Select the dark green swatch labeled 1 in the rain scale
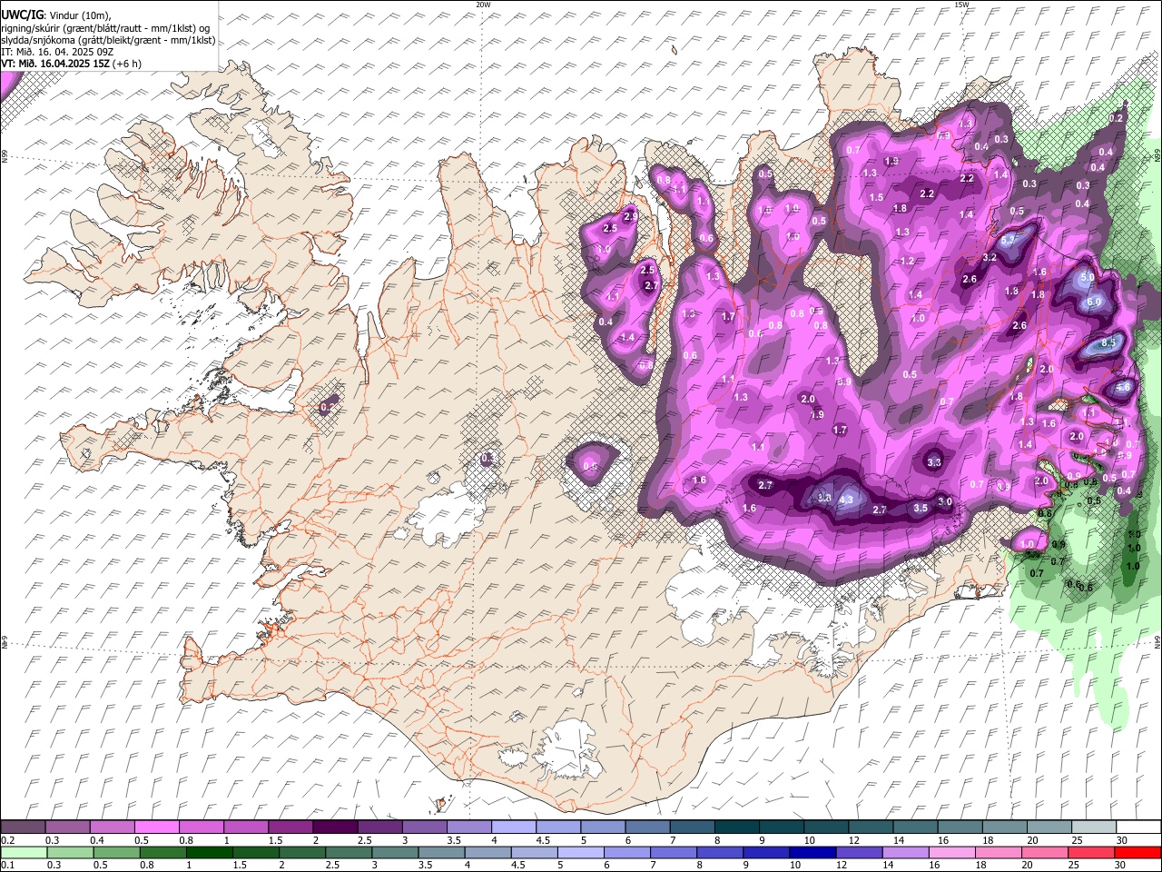This screenshot has height=872, width=1162. [x=210, y=853]
